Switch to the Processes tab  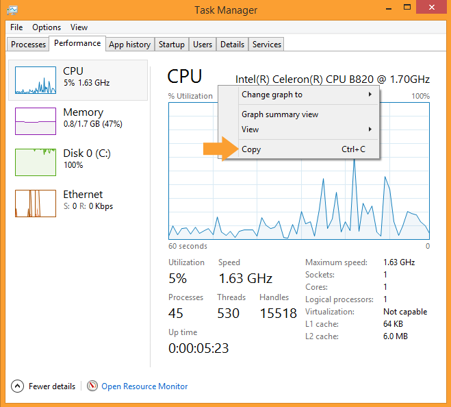point(28,45)
